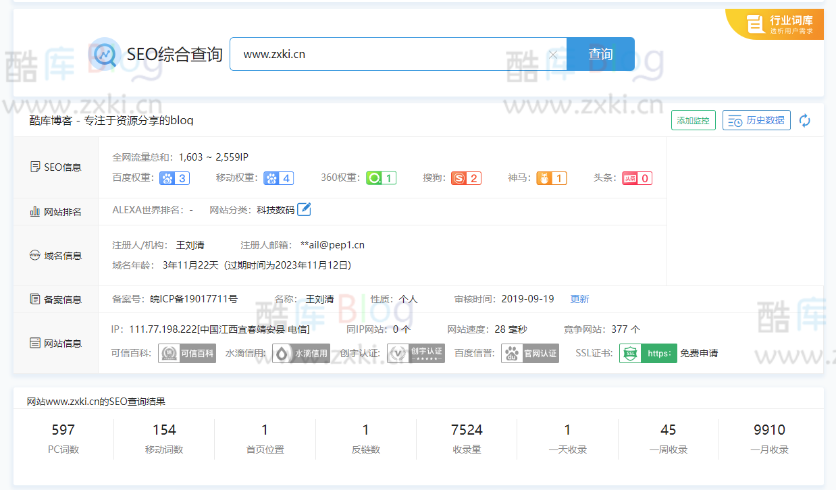Screen dimensions: 836x490
Task: Clear the search field with X icon
Action: tap(552, 55)
